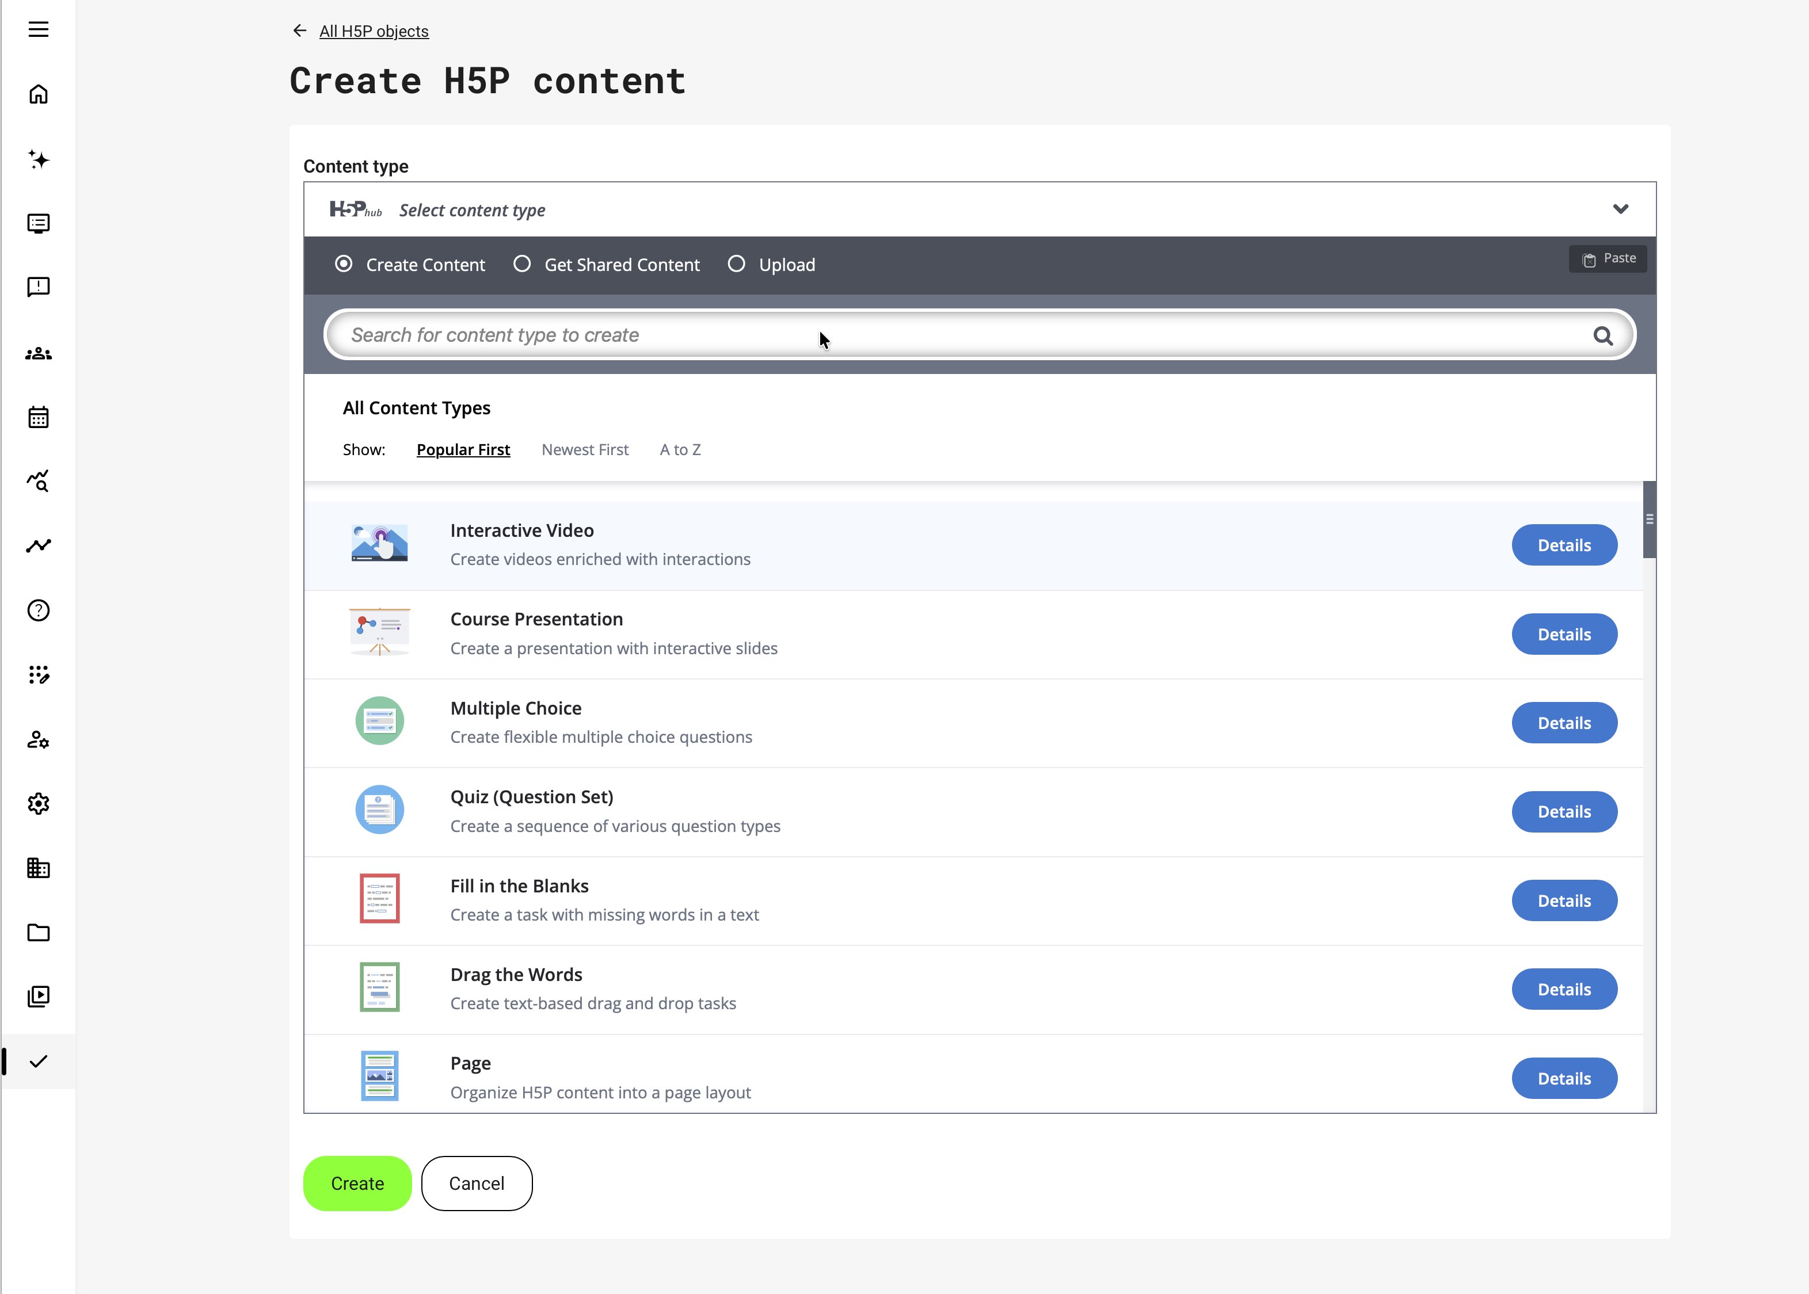The image size is (1809, 1294).
Task: Select the Interactive Video thumbnail
Action: tap(379, 543)
